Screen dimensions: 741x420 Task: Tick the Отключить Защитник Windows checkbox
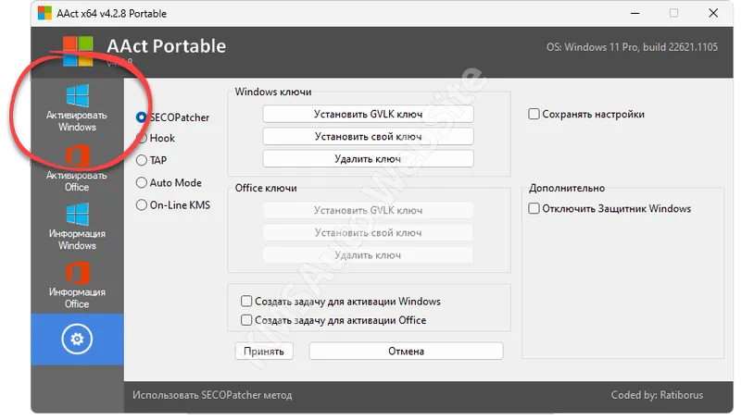(534, 209)
